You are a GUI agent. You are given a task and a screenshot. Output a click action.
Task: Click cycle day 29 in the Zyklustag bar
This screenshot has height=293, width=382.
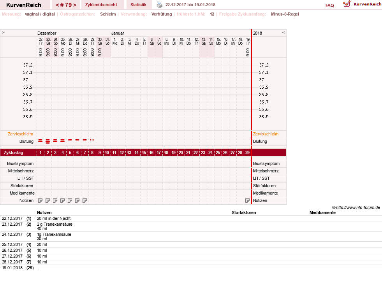click(247, 153)
